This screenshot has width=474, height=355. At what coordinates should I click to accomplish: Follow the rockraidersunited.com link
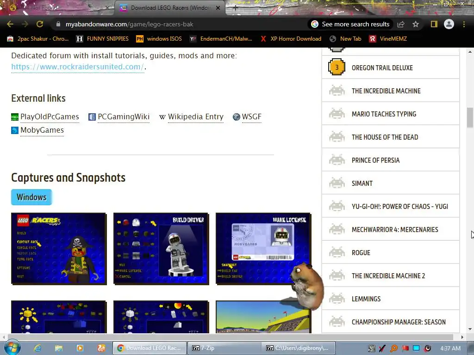(77, 67)
